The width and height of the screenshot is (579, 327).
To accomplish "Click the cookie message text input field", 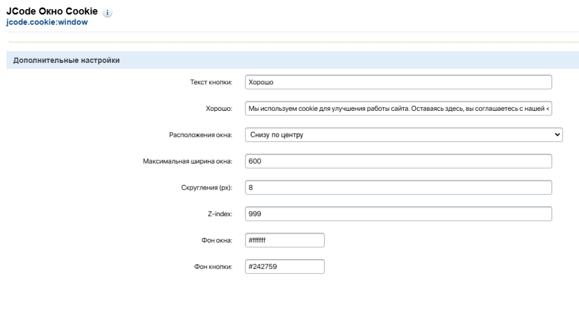I will [x=398, y=109].
